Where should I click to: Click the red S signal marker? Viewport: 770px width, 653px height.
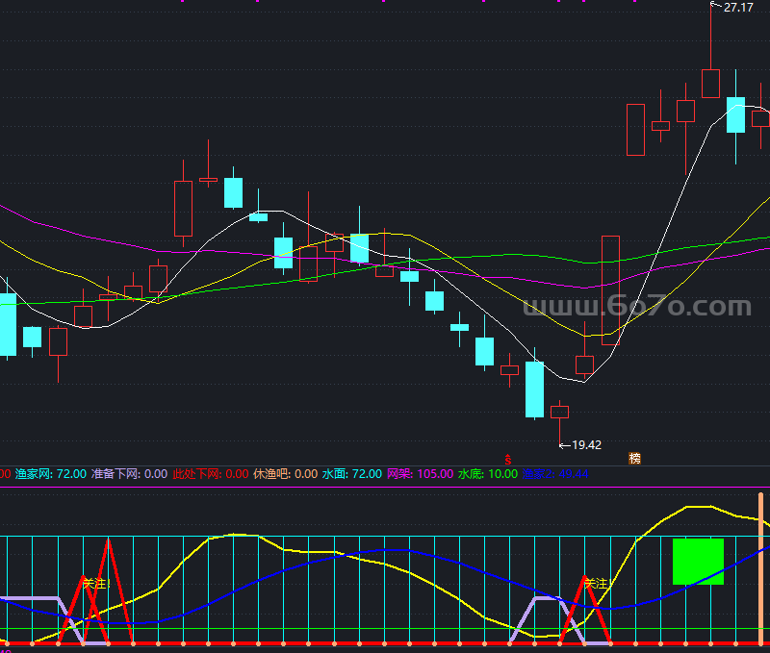coord(508,460)
